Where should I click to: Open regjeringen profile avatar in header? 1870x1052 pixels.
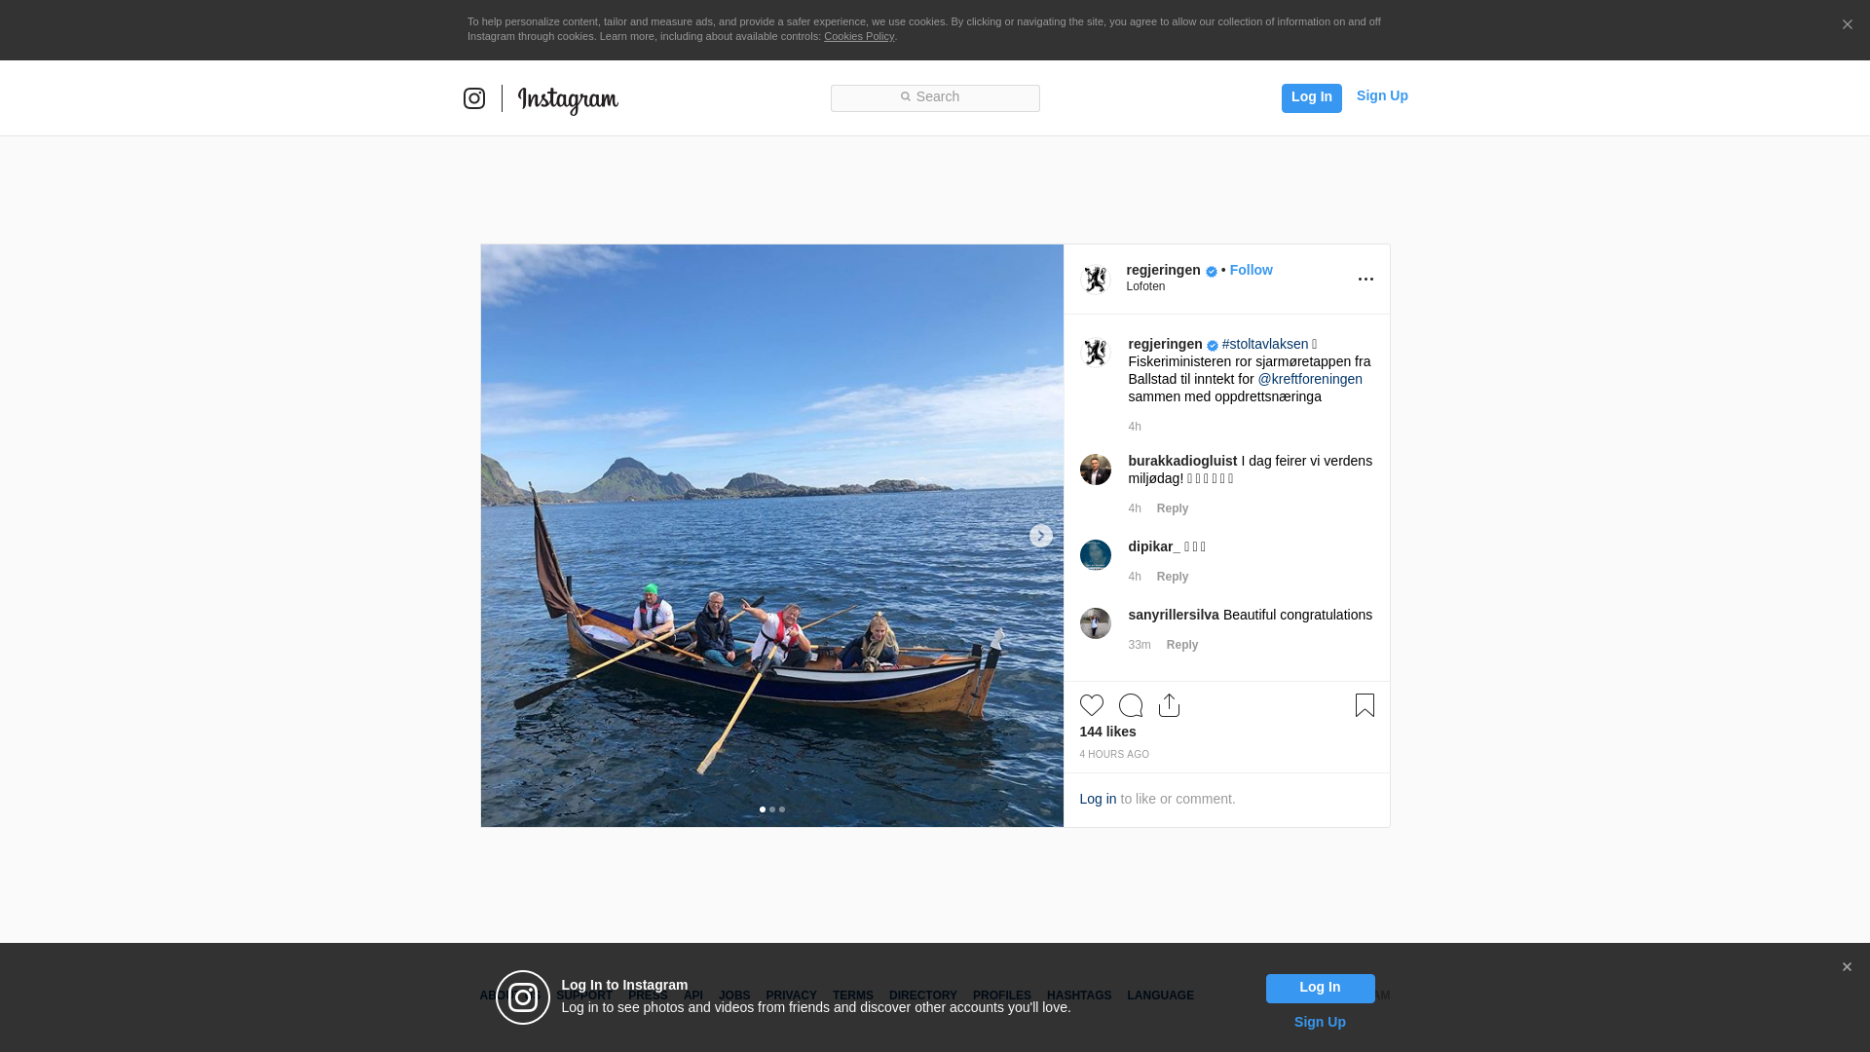coord(1096,280)
